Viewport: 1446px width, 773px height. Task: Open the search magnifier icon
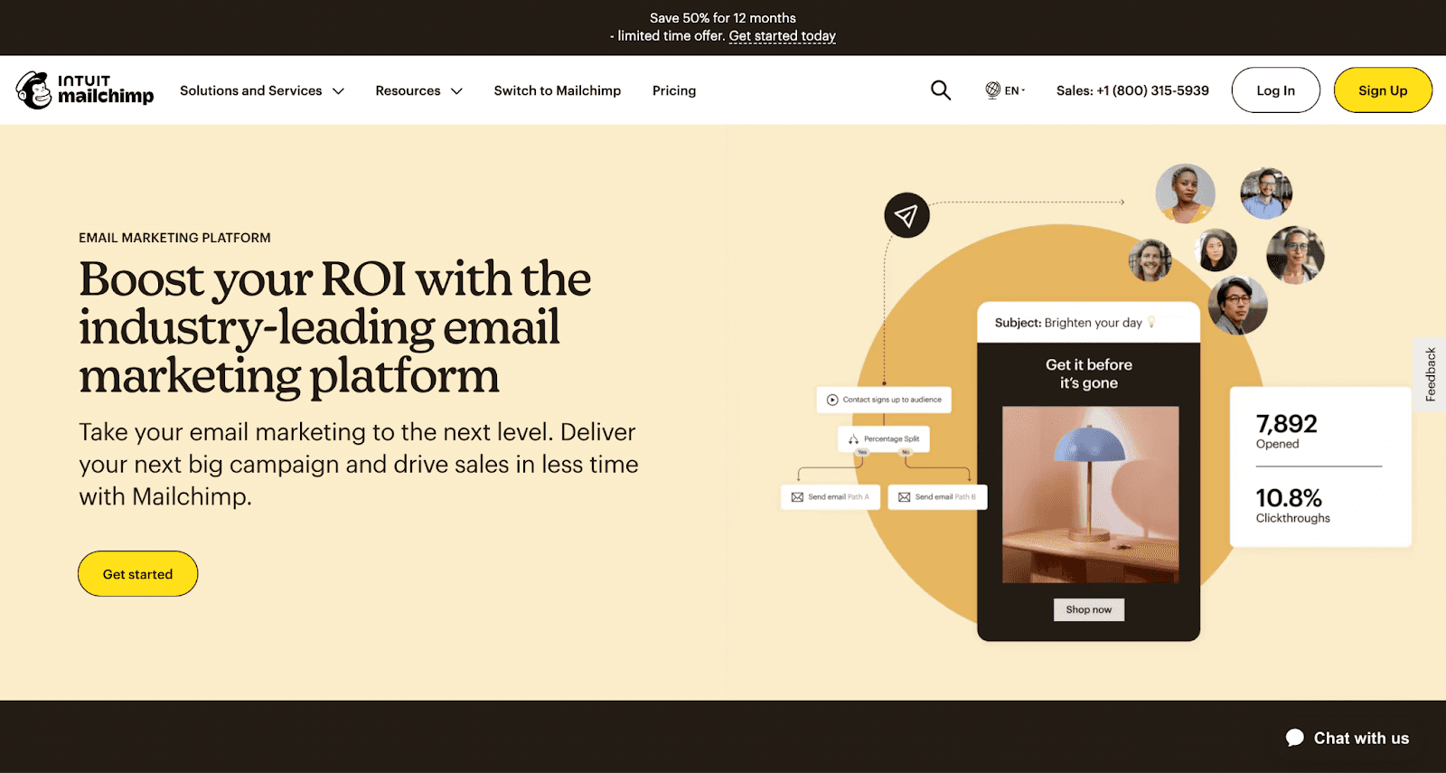941,90
